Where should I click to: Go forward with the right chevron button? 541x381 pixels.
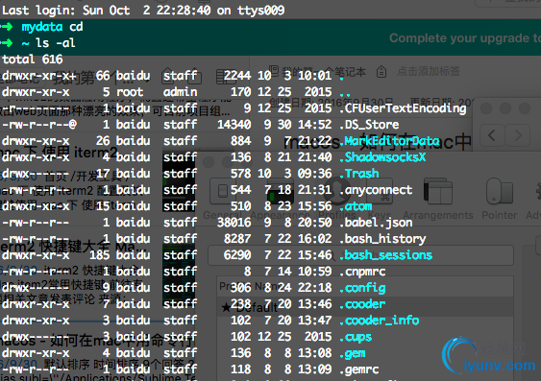click(x=518, y=135)
